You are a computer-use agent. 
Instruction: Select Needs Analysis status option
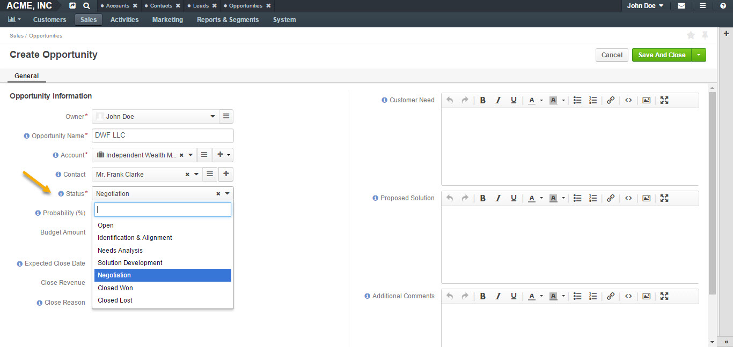coord(163,251)
